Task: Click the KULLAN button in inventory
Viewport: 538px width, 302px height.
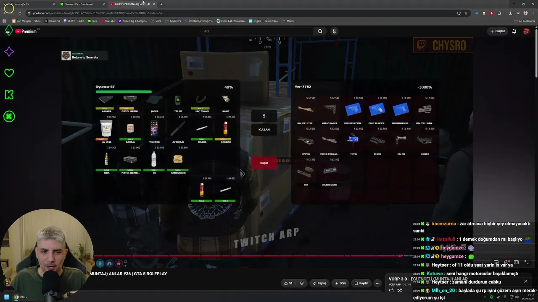Action: pos(264,130)
